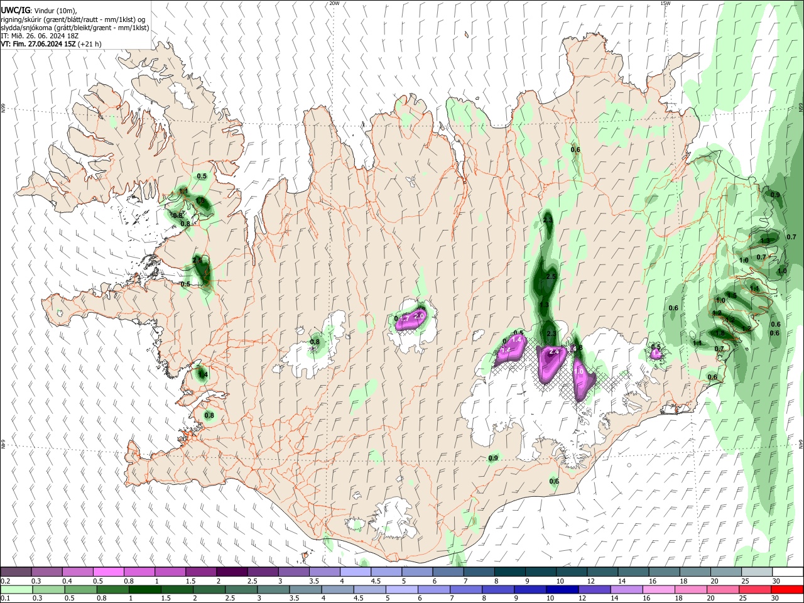Click the 12 mm violet rain swatch

coord(594,589)
